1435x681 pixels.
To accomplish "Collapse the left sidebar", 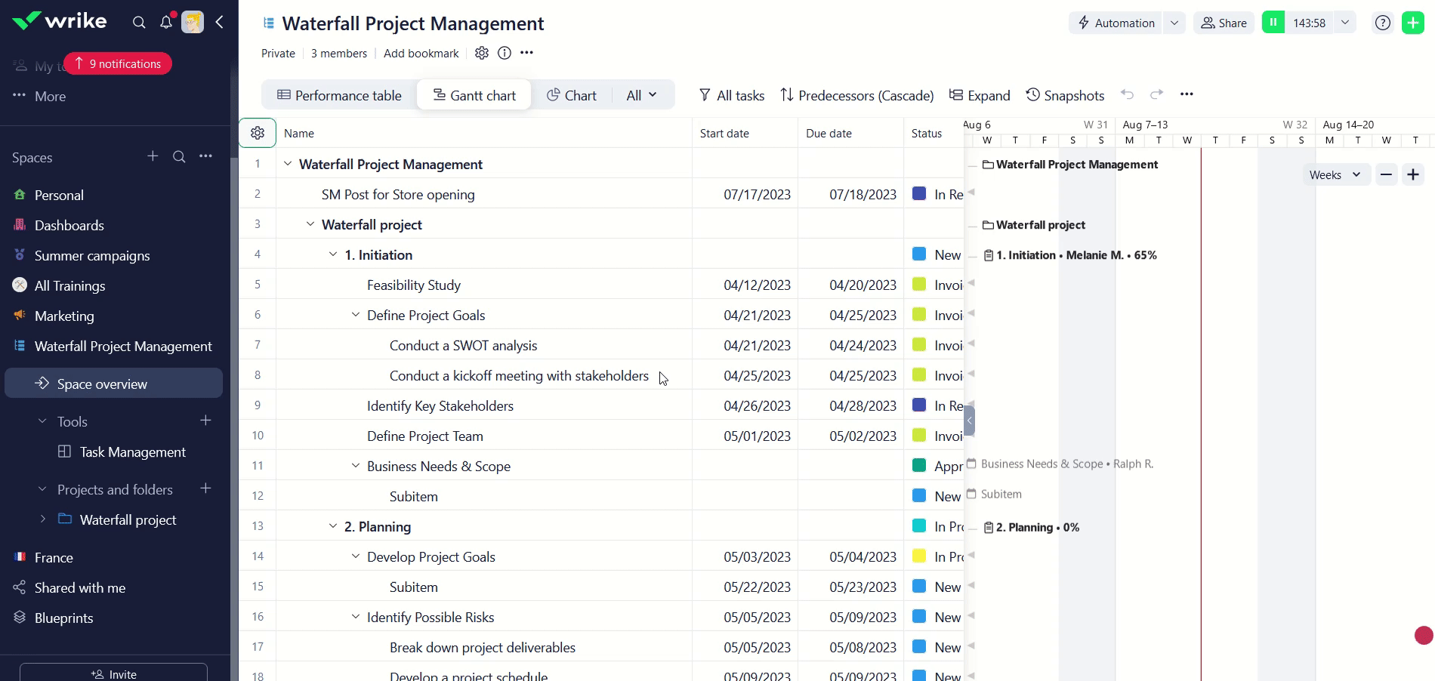I will 220,23.
